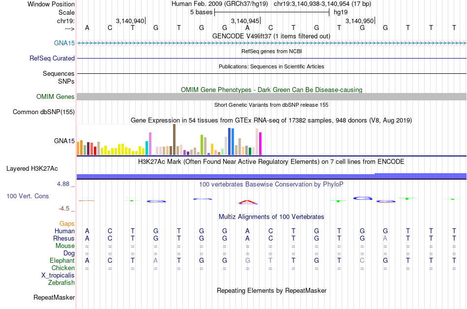
Task: Click the magenta GTEx bar at chart end
Action: pyautogui.click(x=261, y=144)
